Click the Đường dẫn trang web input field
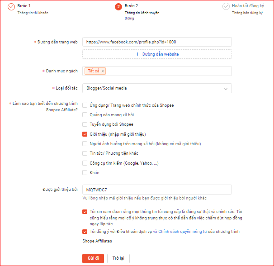This screenshot has height=266, width=274. point(157,42)
